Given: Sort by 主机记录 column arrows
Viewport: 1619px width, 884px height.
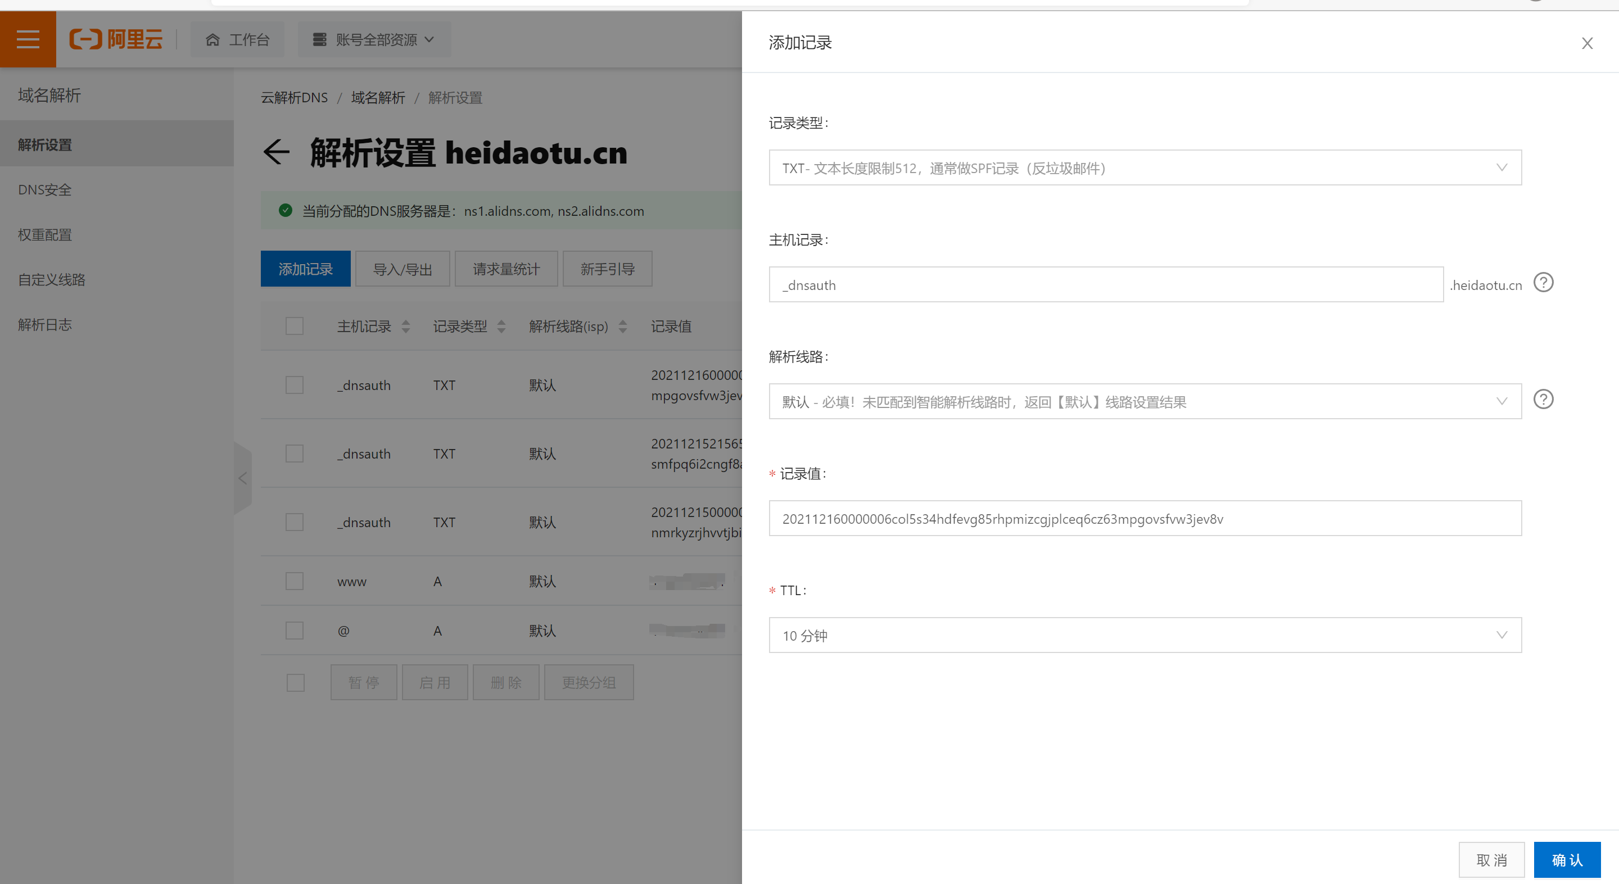Looking at the screenshot, I should click(406, 326).
